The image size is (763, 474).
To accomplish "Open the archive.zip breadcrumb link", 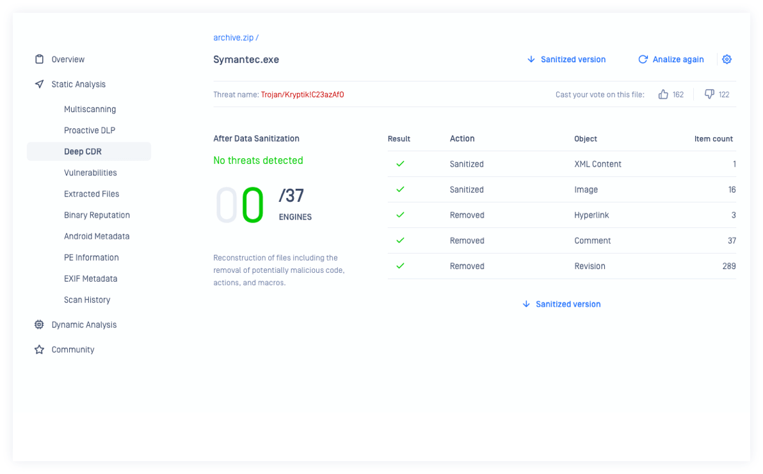I will (x=233, y=38).
